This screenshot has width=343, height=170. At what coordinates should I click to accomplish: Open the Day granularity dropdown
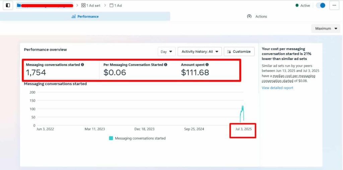click(166, 52)
